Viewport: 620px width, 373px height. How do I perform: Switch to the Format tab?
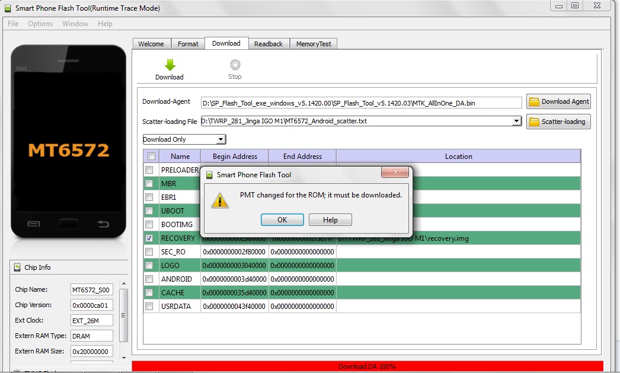point(188,44)
